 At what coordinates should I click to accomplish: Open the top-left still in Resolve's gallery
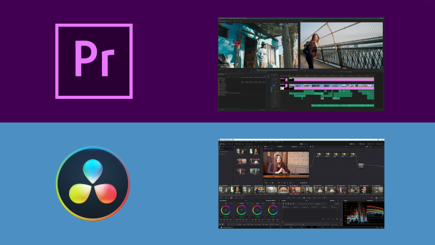[x=241, y=152]
